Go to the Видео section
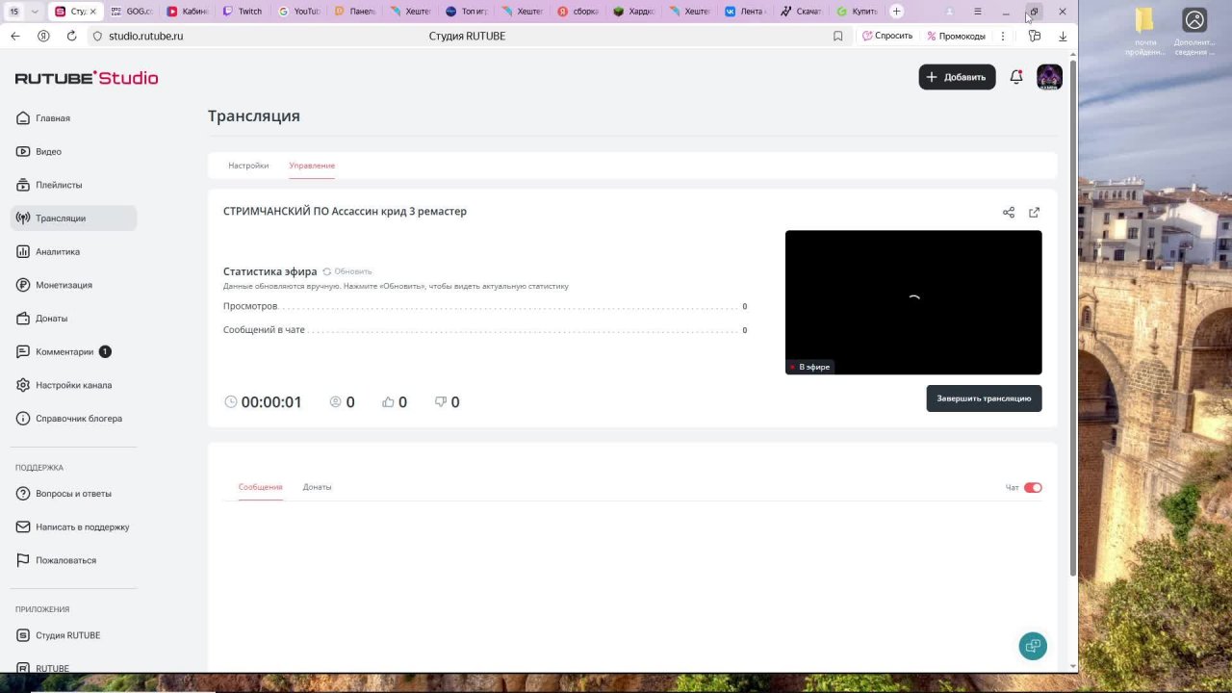This screenshot has height=693, width=1232. (73, 151)
